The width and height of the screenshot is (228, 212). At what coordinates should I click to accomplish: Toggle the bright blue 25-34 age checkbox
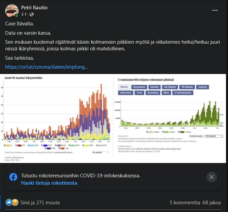pos(42,145)
